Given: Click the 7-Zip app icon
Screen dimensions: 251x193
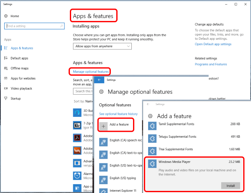Looking at the screenshot, I should pyautogui.click(x=77, y=125).
